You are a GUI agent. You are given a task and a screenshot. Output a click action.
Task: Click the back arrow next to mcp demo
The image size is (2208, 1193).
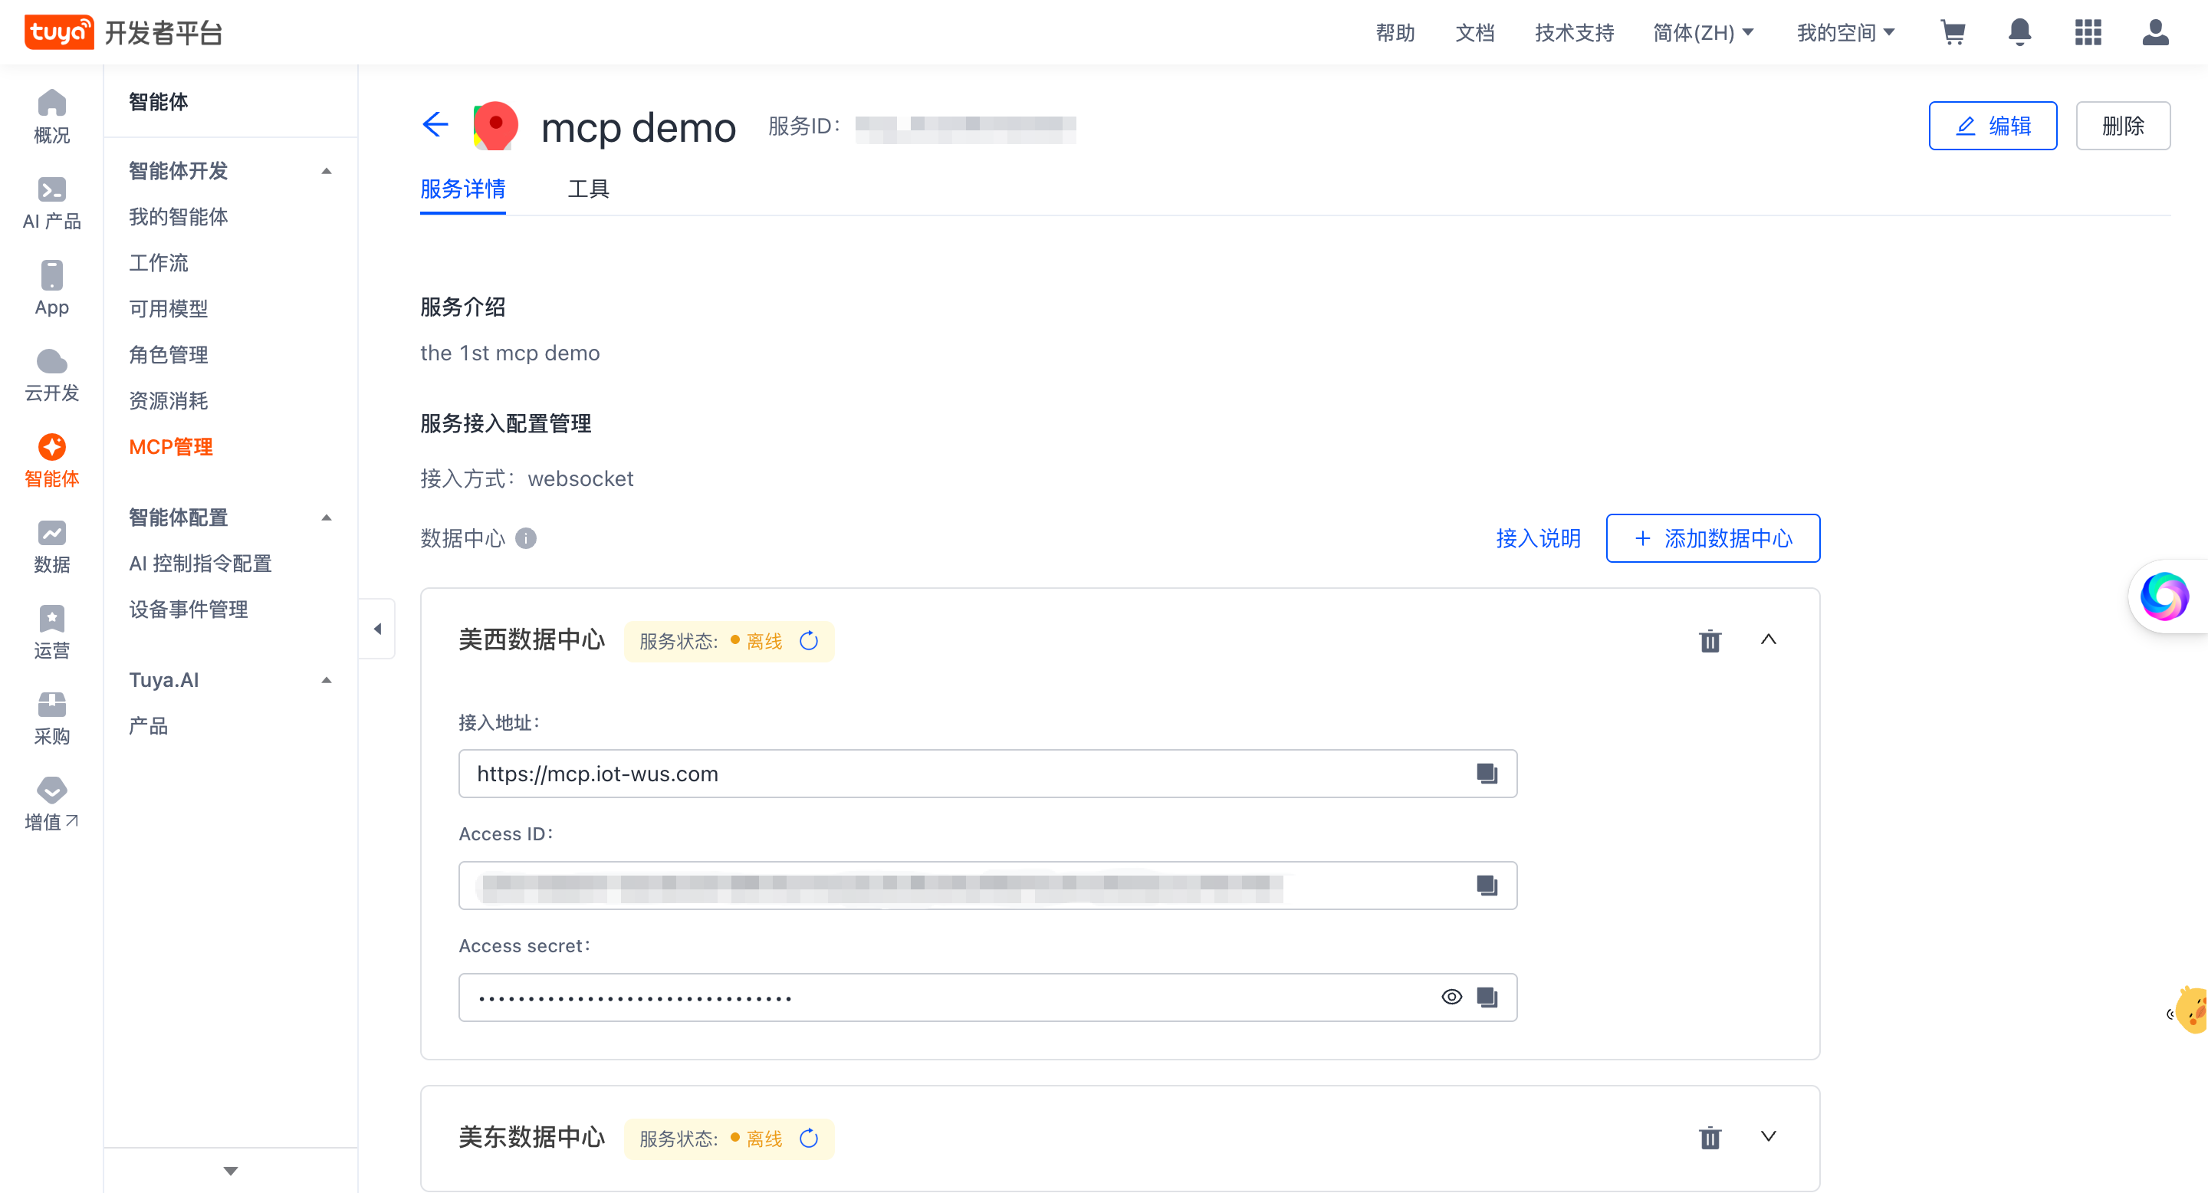(x=435, y=125)
